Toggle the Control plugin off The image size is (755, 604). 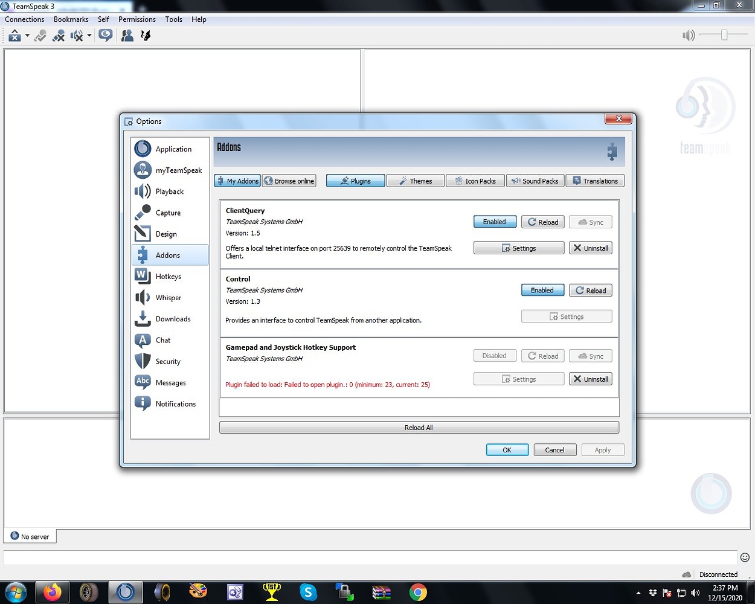tap(542, 290)
